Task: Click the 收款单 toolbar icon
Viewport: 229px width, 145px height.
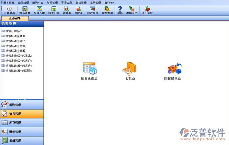Action: (x=67, y=10)
